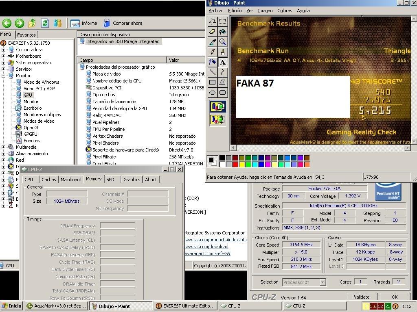
Task: Click Comprar ahora in EVEREST toolbar
Action: click(x=123, y=23)
